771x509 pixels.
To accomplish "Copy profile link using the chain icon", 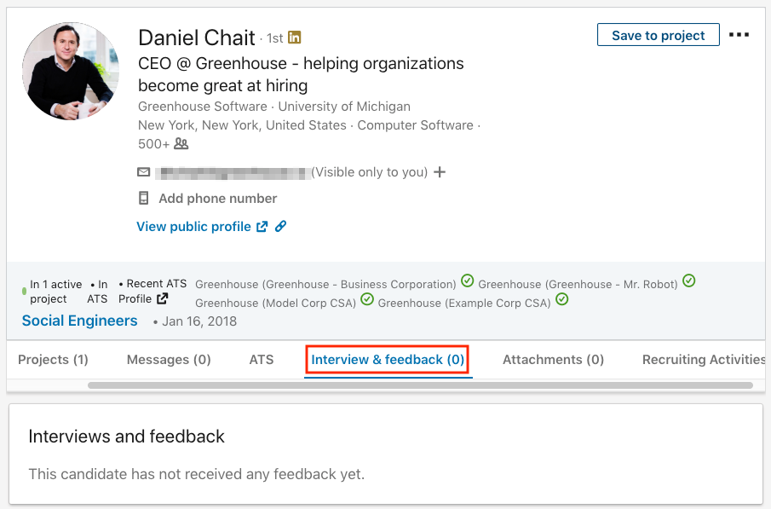I will pos(280,227).
